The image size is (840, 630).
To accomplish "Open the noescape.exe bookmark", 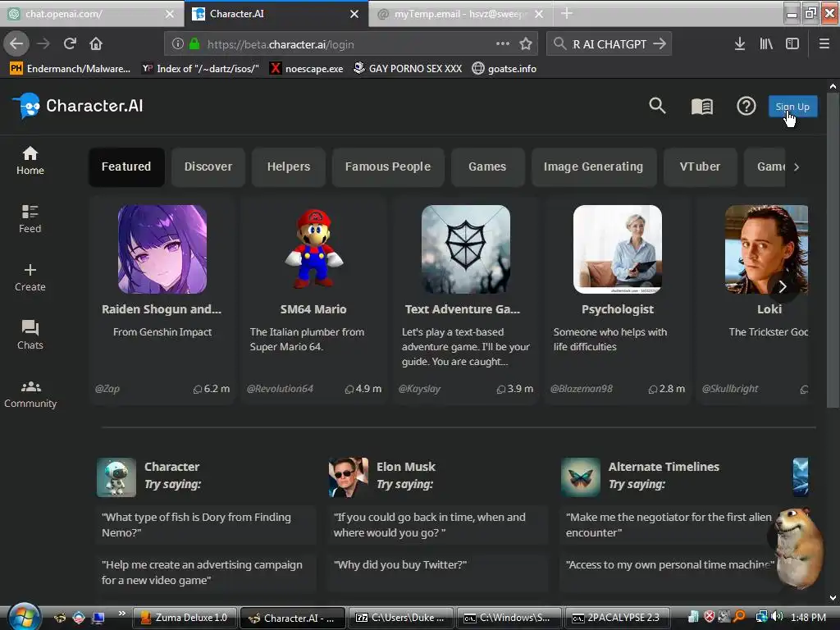I will pos(306,69).
